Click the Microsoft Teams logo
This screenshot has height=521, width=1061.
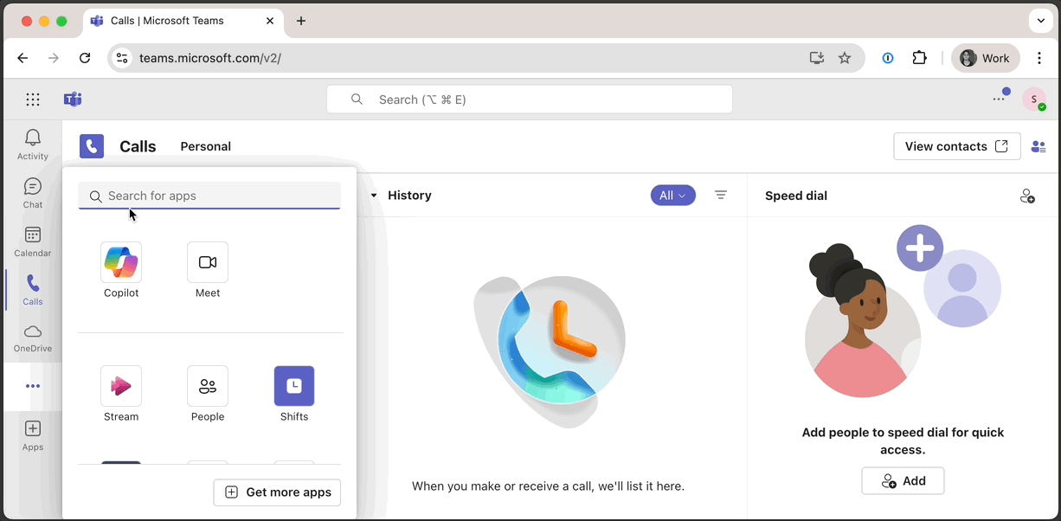click(x=73, y=100)
